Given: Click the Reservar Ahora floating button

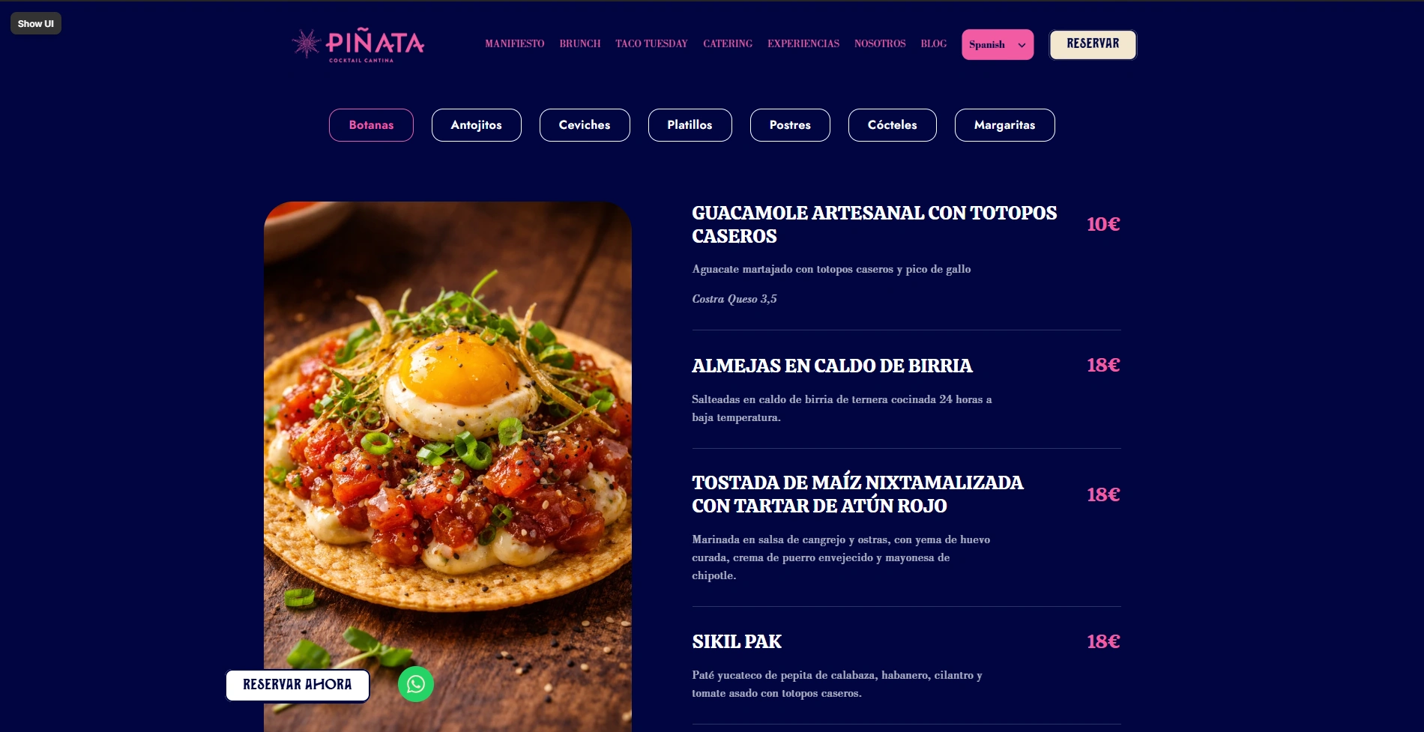Looking at the screenshot, I should click(x=298, y=685).
